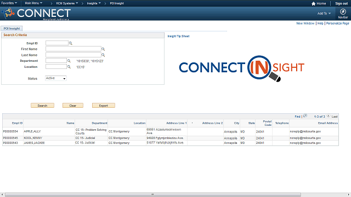Click the Department lookup magnifier icon
This screenshot has height=197, width=351.
[x=69, y=61]
